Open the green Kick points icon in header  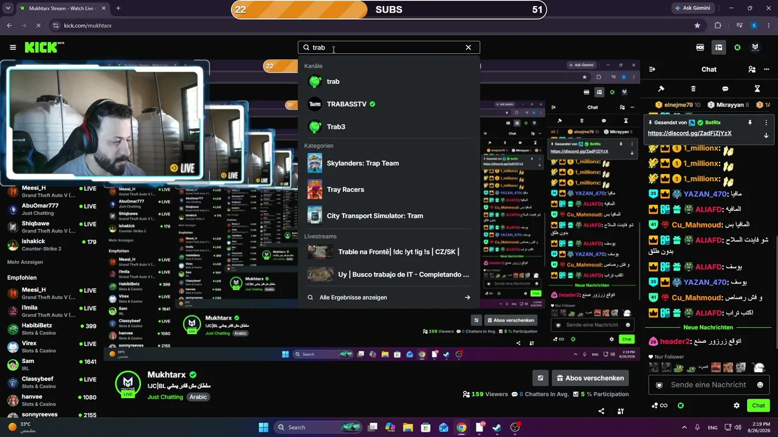(737, 47)
